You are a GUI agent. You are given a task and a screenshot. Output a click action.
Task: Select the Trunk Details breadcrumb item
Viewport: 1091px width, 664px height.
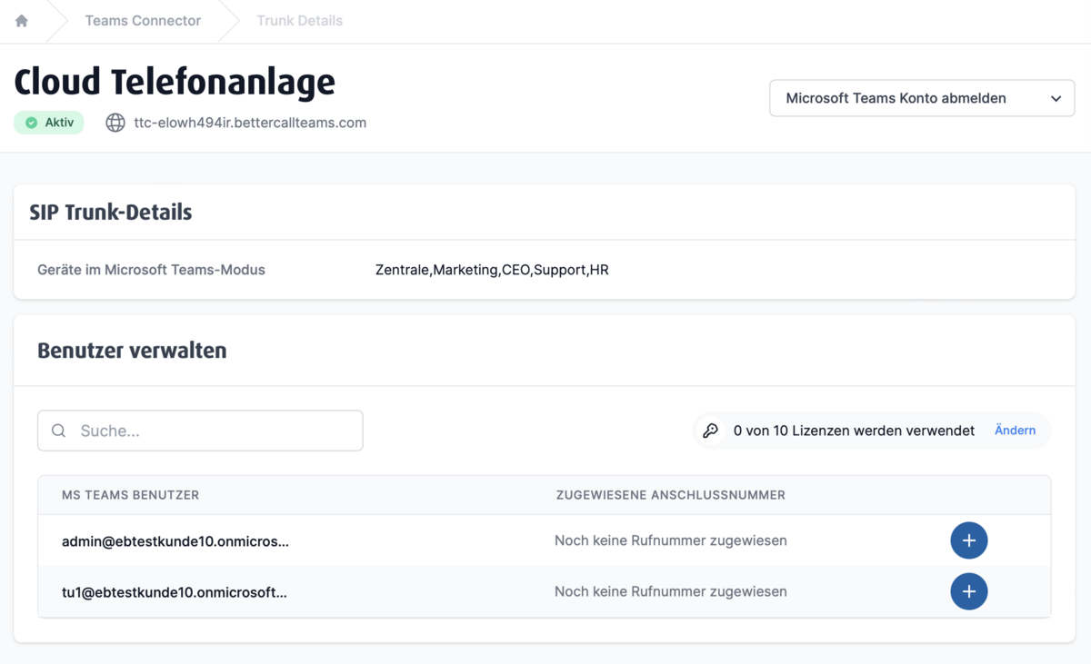299,21
